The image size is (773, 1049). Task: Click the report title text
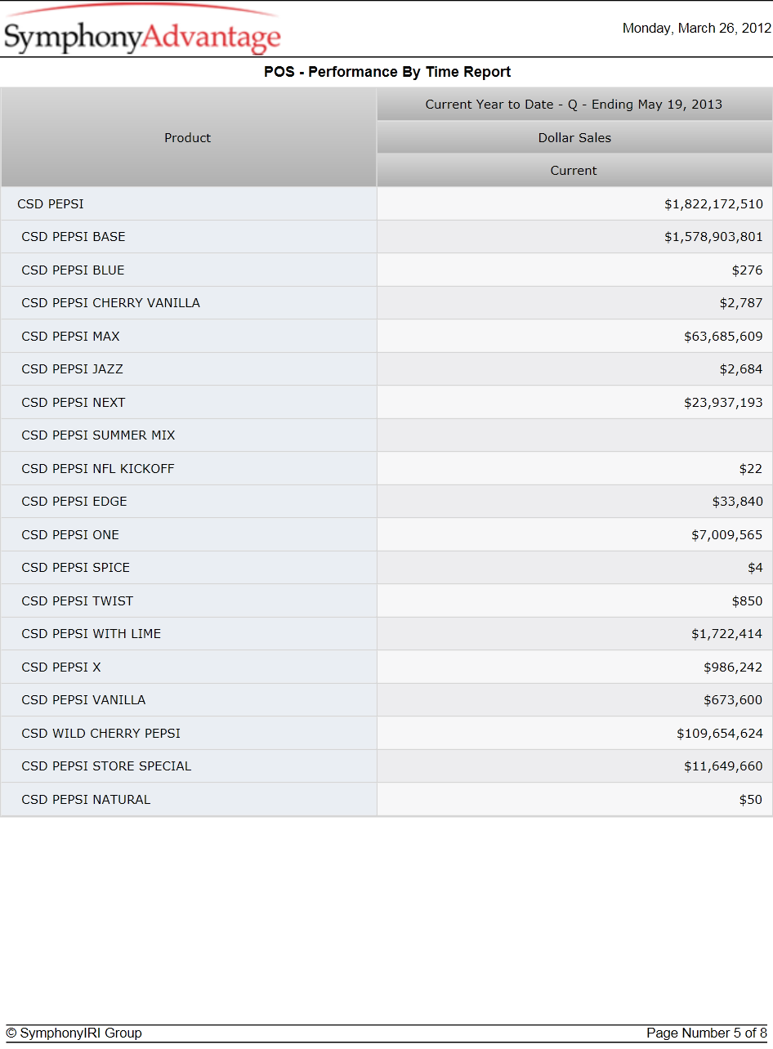(x=387, y=72)
